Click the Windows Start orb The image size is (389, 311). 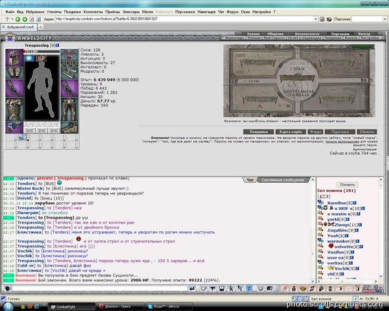pos(7,306)
